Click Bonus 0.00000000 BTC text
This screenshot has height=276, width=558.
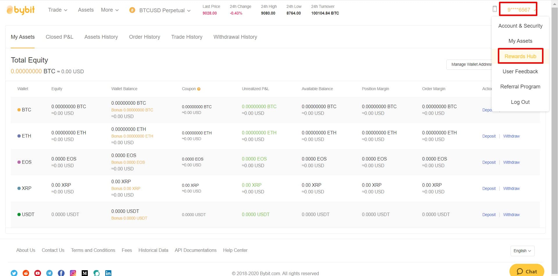tap(132, 110)
